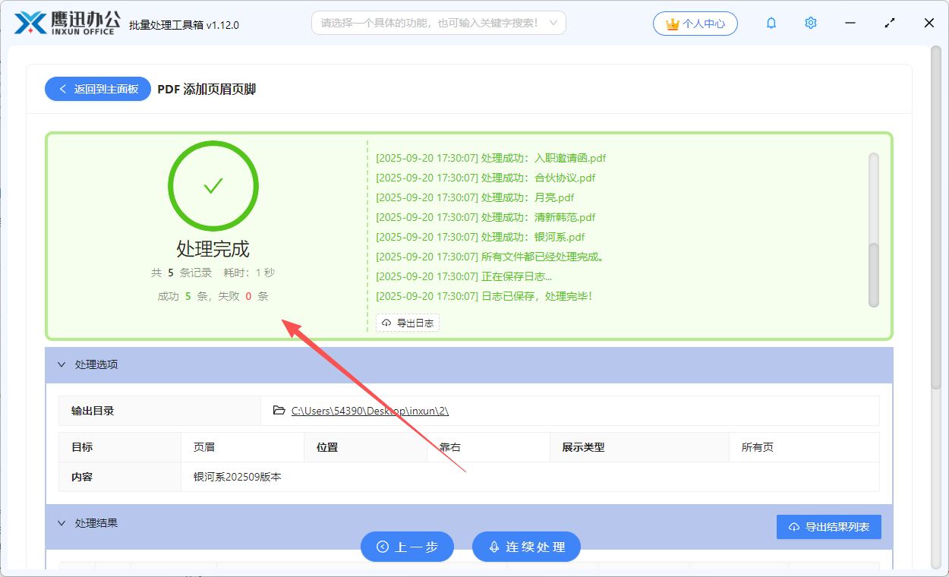This screenshot has height=577, width=949.
Task: Click the export icon on 导出日志 button
Action: [x=385, y=322]
